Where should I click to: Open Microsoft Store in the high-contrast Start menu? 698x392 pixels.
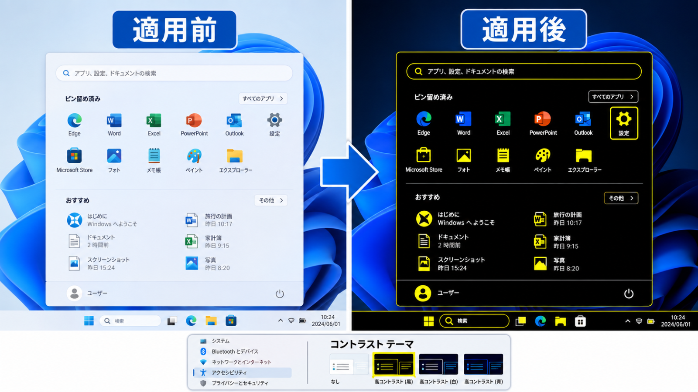pyautogui.click(x=424, y=160)
